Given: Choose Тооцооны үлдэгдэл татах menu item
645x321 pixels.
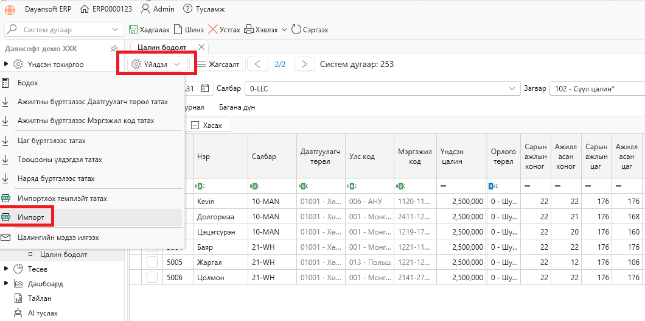Looking at the screenshot, I should 91,160.
